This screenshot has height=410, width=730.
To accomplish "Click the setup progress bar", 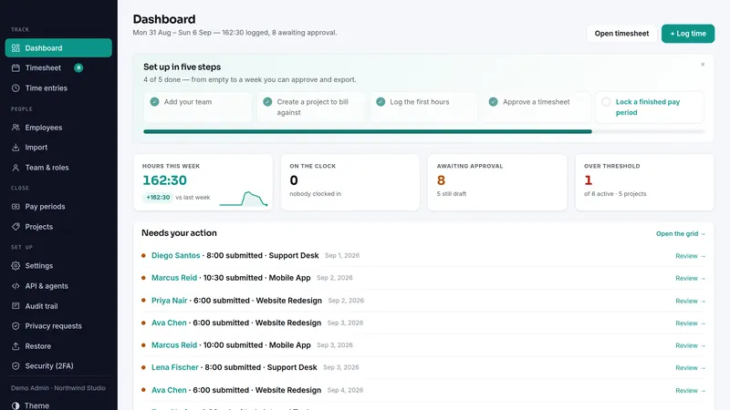I will pos(424,131).
